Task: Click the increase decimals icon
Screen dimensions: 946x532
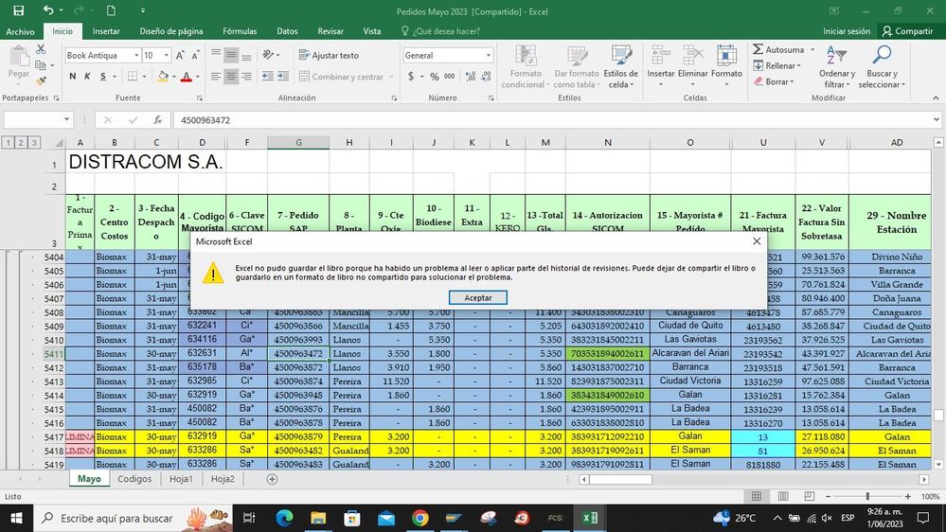Action: tap(470, 77)
